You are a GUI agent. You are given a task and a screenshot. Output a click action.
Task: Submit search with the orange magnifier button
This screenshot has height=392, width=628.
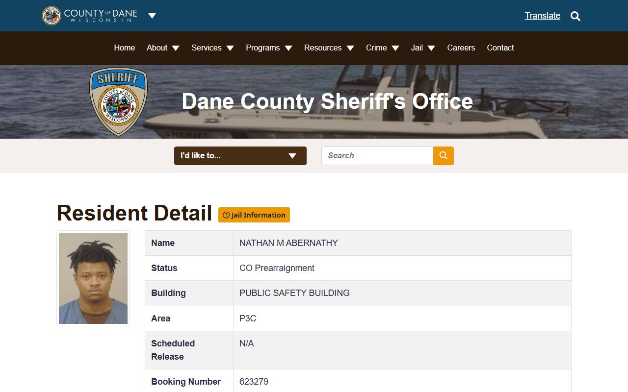point(444,156)
